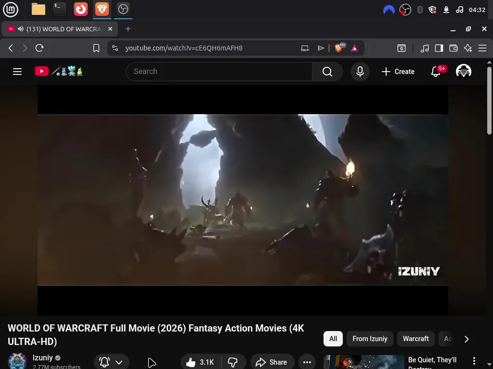Open YouTube notifications bell with 9+ badge
The width and height of the screenshot is (493, 369).
[x=437, y=71]
